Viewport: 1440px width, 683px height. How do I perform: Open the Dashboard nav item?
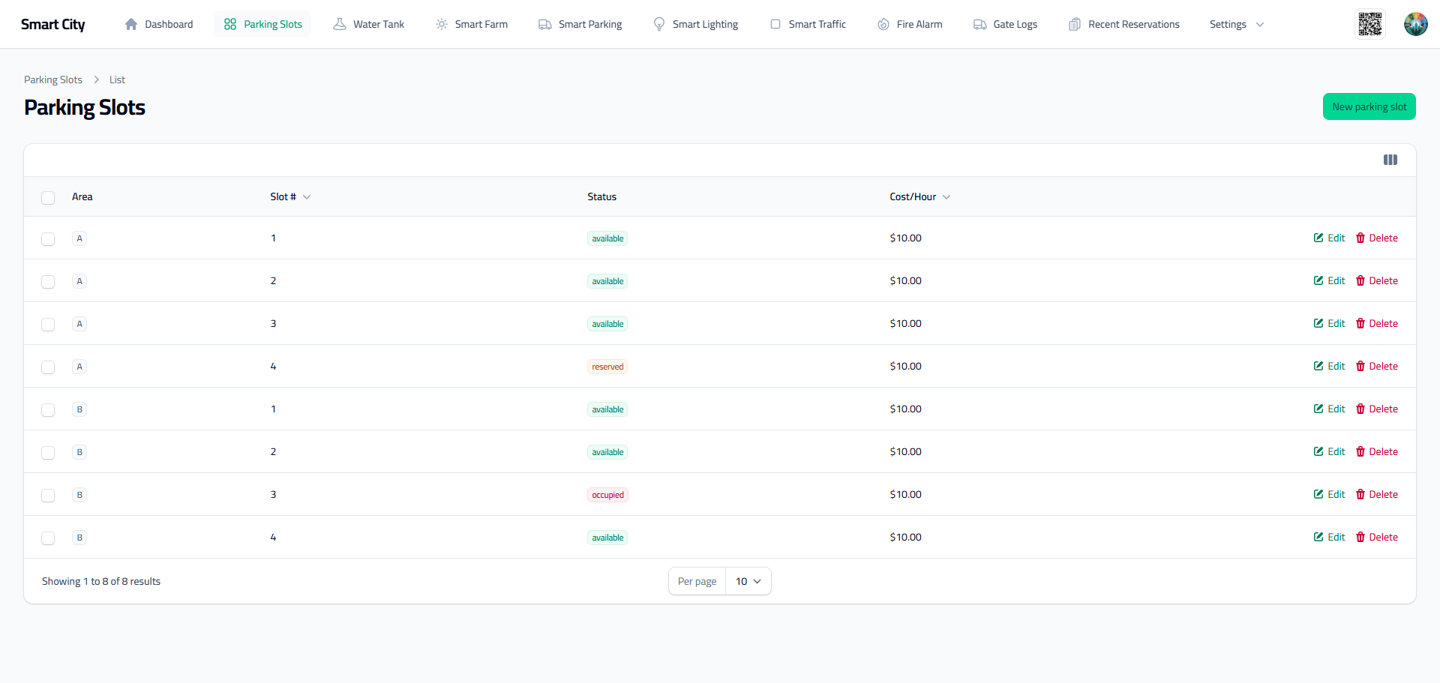(x=159, y=24)
